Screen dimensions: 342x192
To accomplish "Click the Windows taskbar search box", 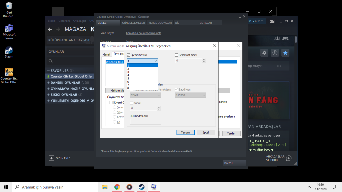I will (55, 187).
